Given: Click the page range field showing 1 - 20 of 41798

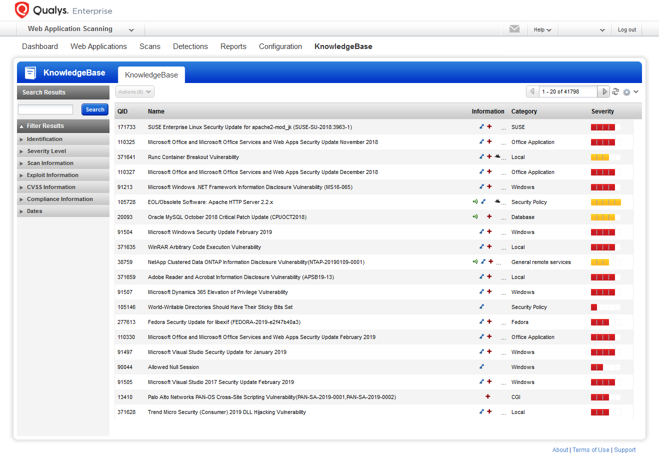Looking at the screenshot, I should (x=568, y=91).
